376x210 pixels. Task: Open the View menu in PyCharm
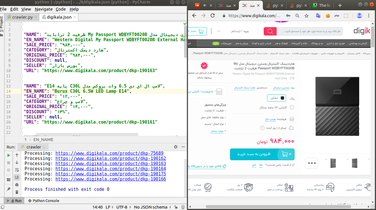pos(26,9)
